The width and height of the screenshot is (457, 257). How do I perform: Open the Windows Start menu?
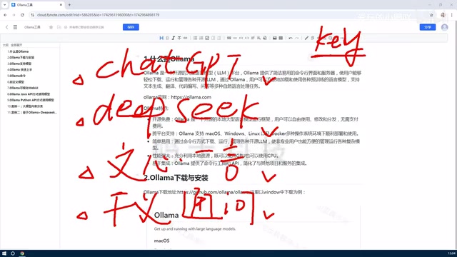pos(4,253)
